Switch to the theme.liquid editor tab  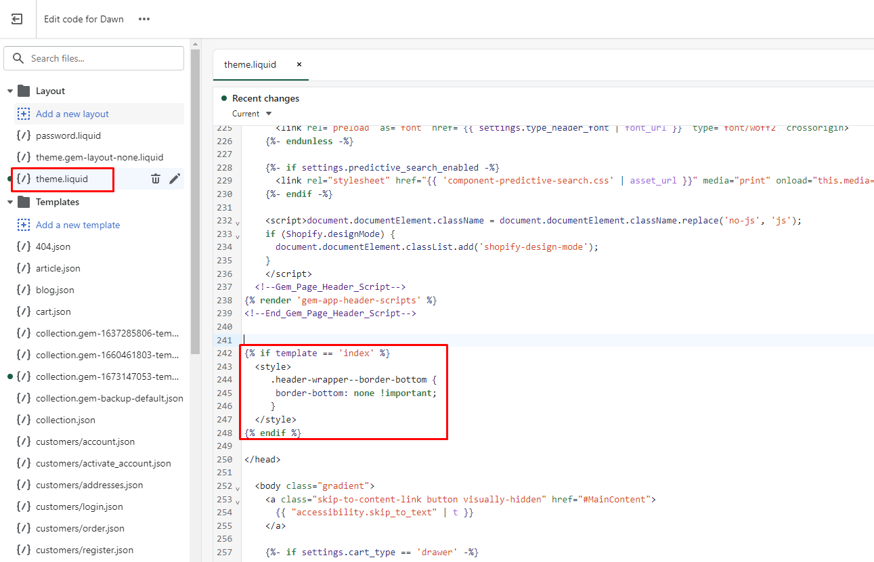(x=250, y=64)
